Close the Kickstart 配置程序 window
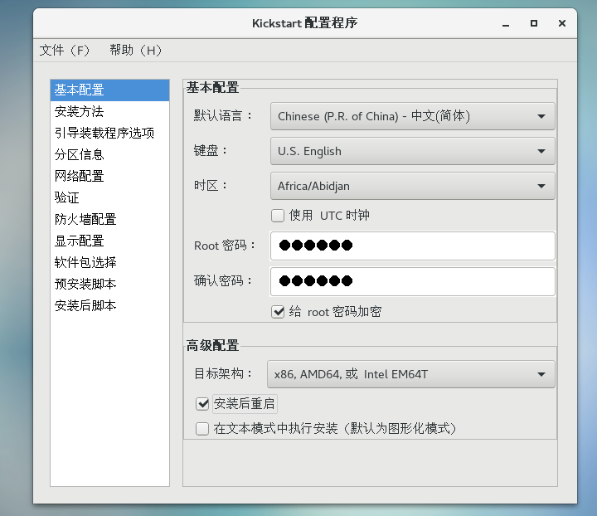Screen dimensions: 597x516 pyautogui.click(x=562, y=23)
